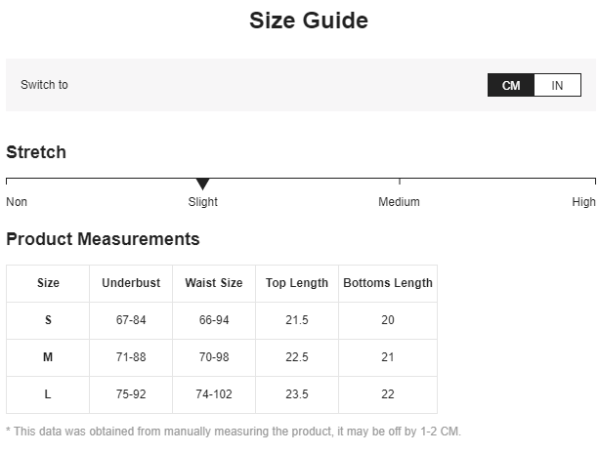Click the 67-84 underbust cell
The image size is (599, 453).
coord(131,320)
